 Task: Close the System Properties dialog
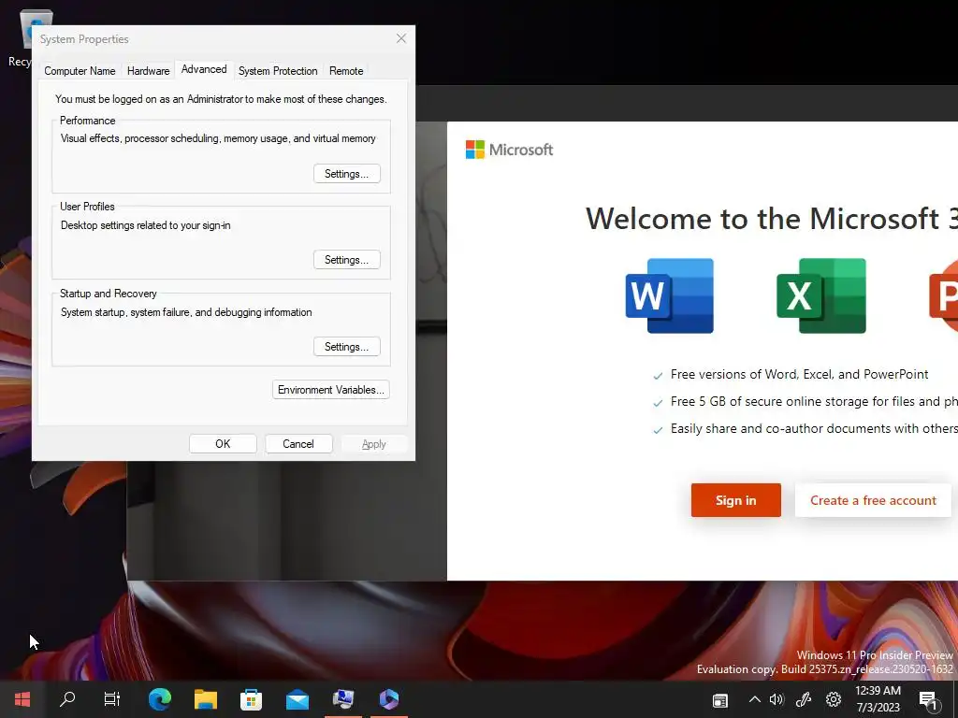[401, 38]
